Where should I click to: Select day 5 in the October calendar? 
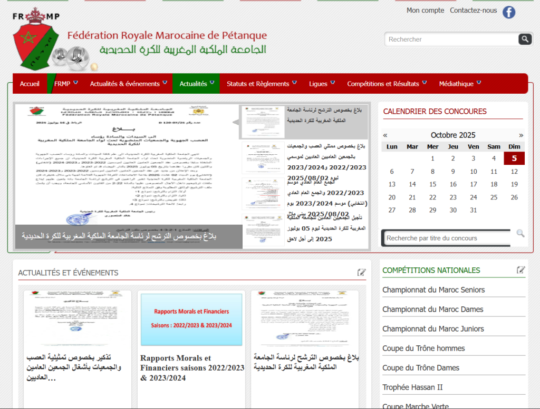pyautogui.click(x=514, y=158)
